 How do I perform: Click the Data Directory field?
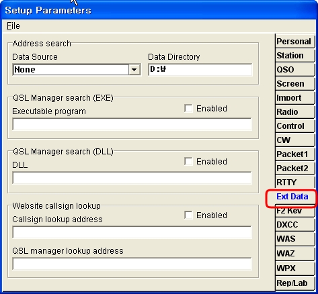pos(200,70)
